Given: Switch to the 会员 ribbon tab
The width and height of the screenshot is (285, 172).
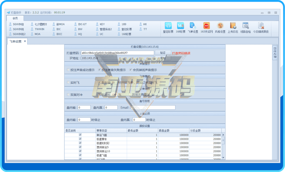Looking at the screenshot, I should click(x=15, y=18).
